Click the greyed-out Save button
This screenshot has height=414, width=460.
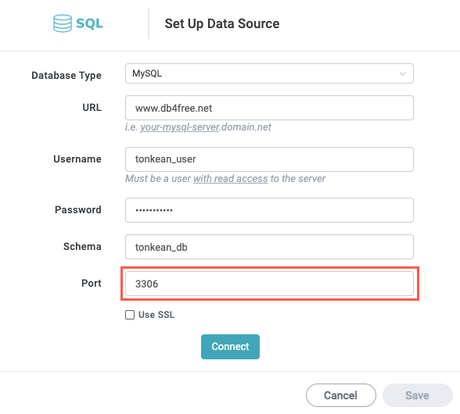[x=418, y=395]
